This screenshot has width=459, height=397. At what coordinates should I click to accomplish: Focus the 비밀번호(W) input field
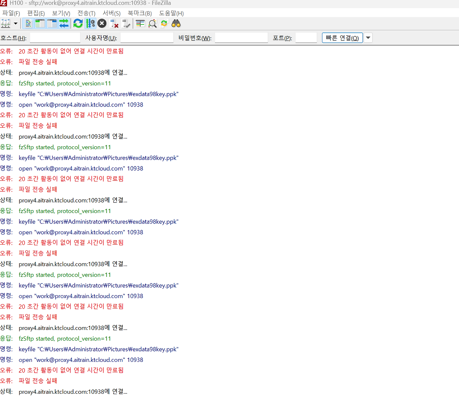pos(241,38)
